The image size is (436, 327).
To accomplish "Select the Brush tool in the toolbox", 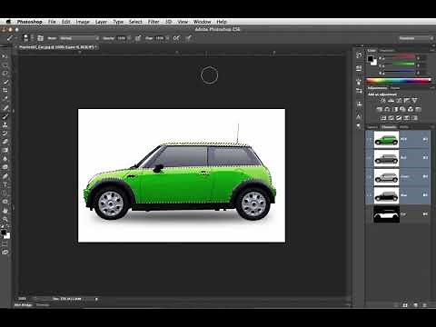I will tap(5, 116).
